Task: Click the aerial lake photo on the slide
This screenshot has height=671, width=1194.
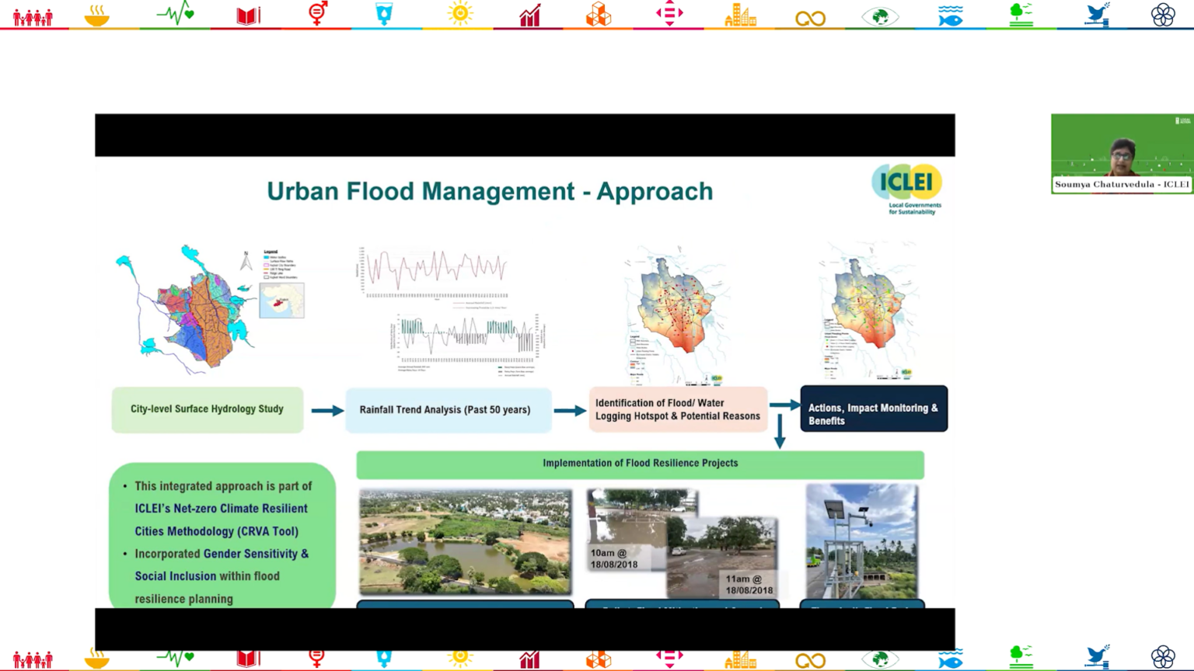Action: tap(465, 541)
